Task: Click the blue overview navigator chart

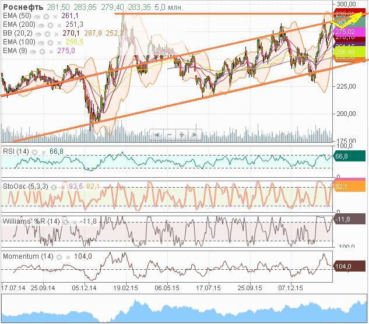Action: click(184, 309)
